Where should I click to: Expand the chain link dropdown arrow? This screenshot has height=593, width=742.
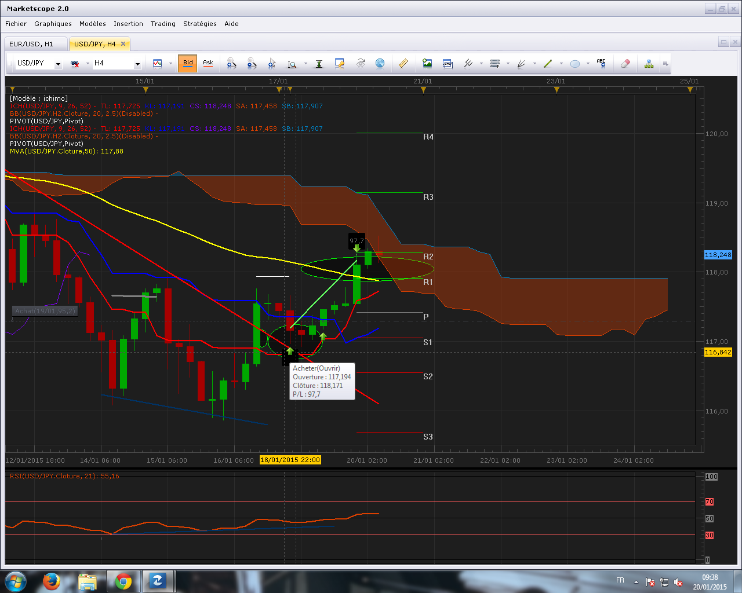pyautogui.click(x=88, y=64)
